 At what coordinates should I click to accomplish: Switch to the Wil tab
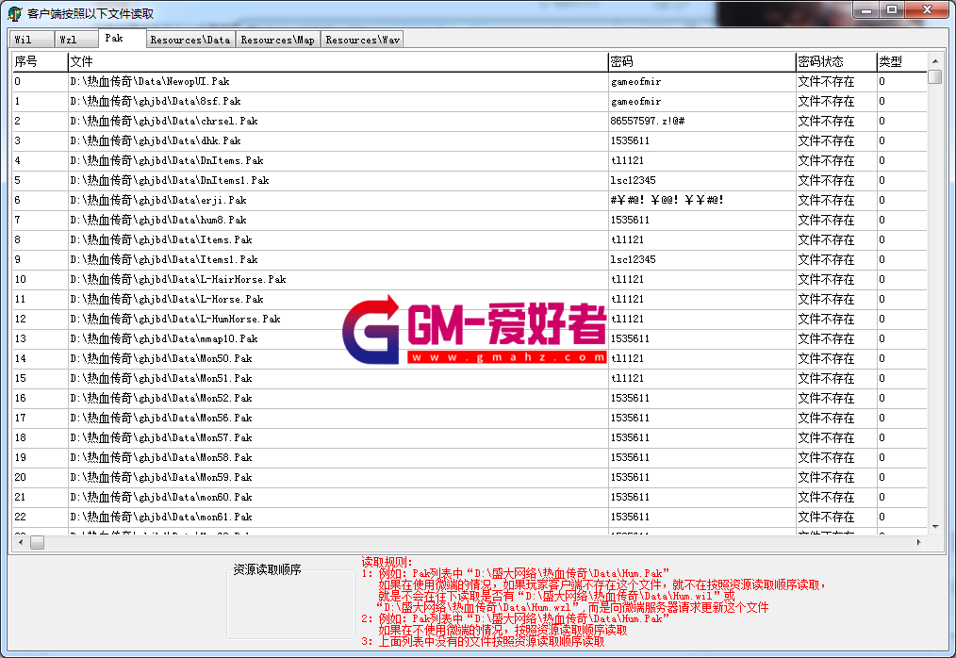(24, 40)
